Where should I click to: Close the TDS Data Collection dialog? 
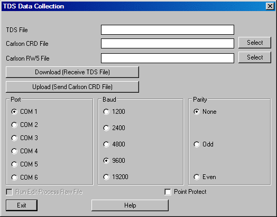(270, 6)
